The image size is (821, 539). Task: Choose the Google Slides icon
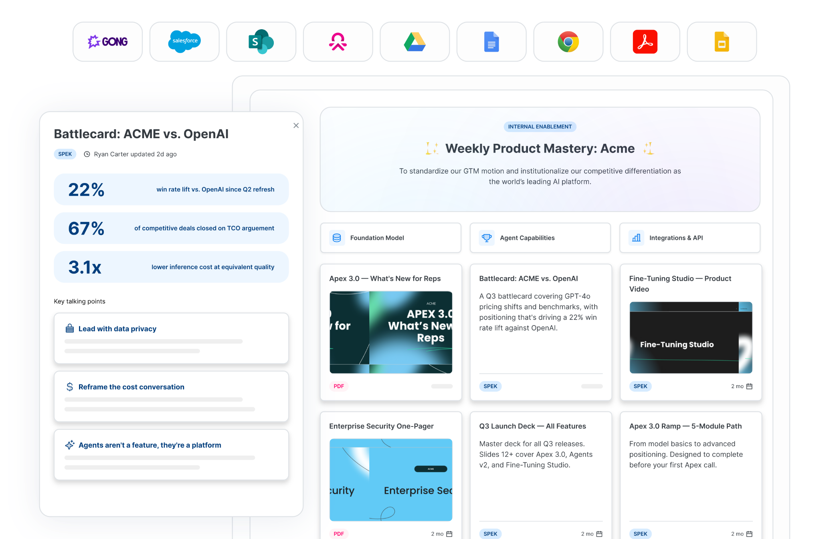[x=722, y=42]
